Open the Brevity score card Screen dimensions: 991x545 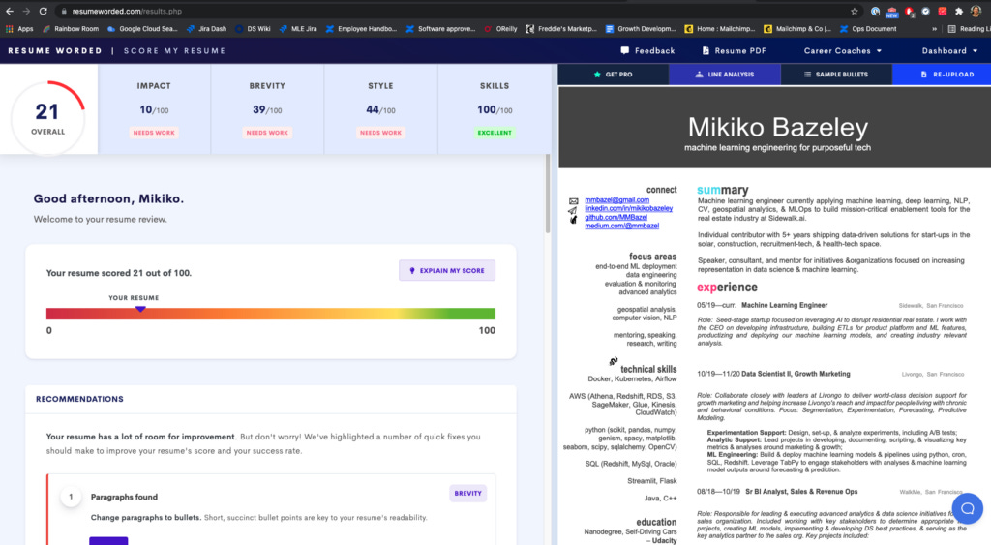[267, 108]
